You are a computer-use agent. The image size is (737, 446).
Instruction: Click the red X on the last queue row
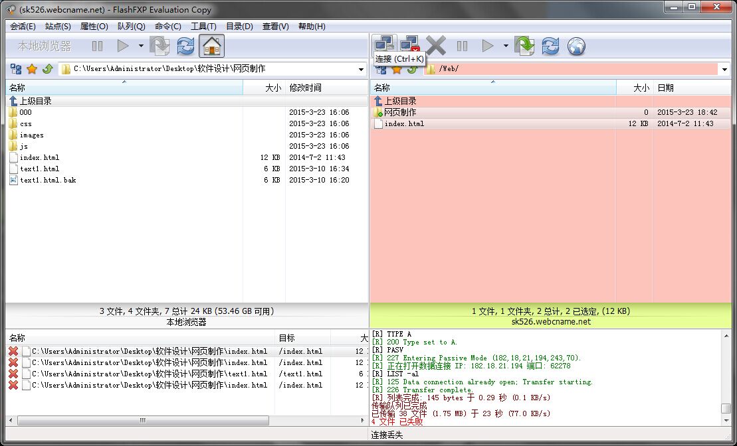tap(13, 385)
